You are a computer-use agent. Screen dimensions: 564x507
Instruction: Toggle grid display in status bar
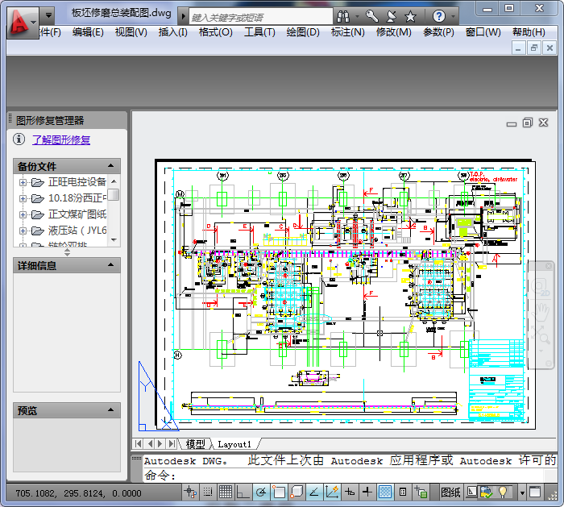[226, 492]
